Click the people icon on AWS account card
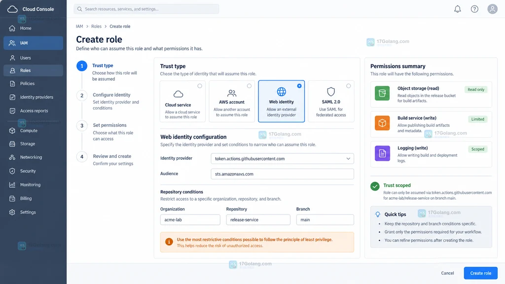505x284 pixels. click(232, 93)
